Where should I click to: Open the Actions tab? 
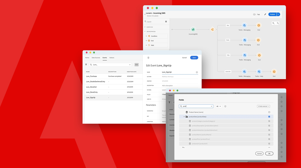click(x=112, y=58)
